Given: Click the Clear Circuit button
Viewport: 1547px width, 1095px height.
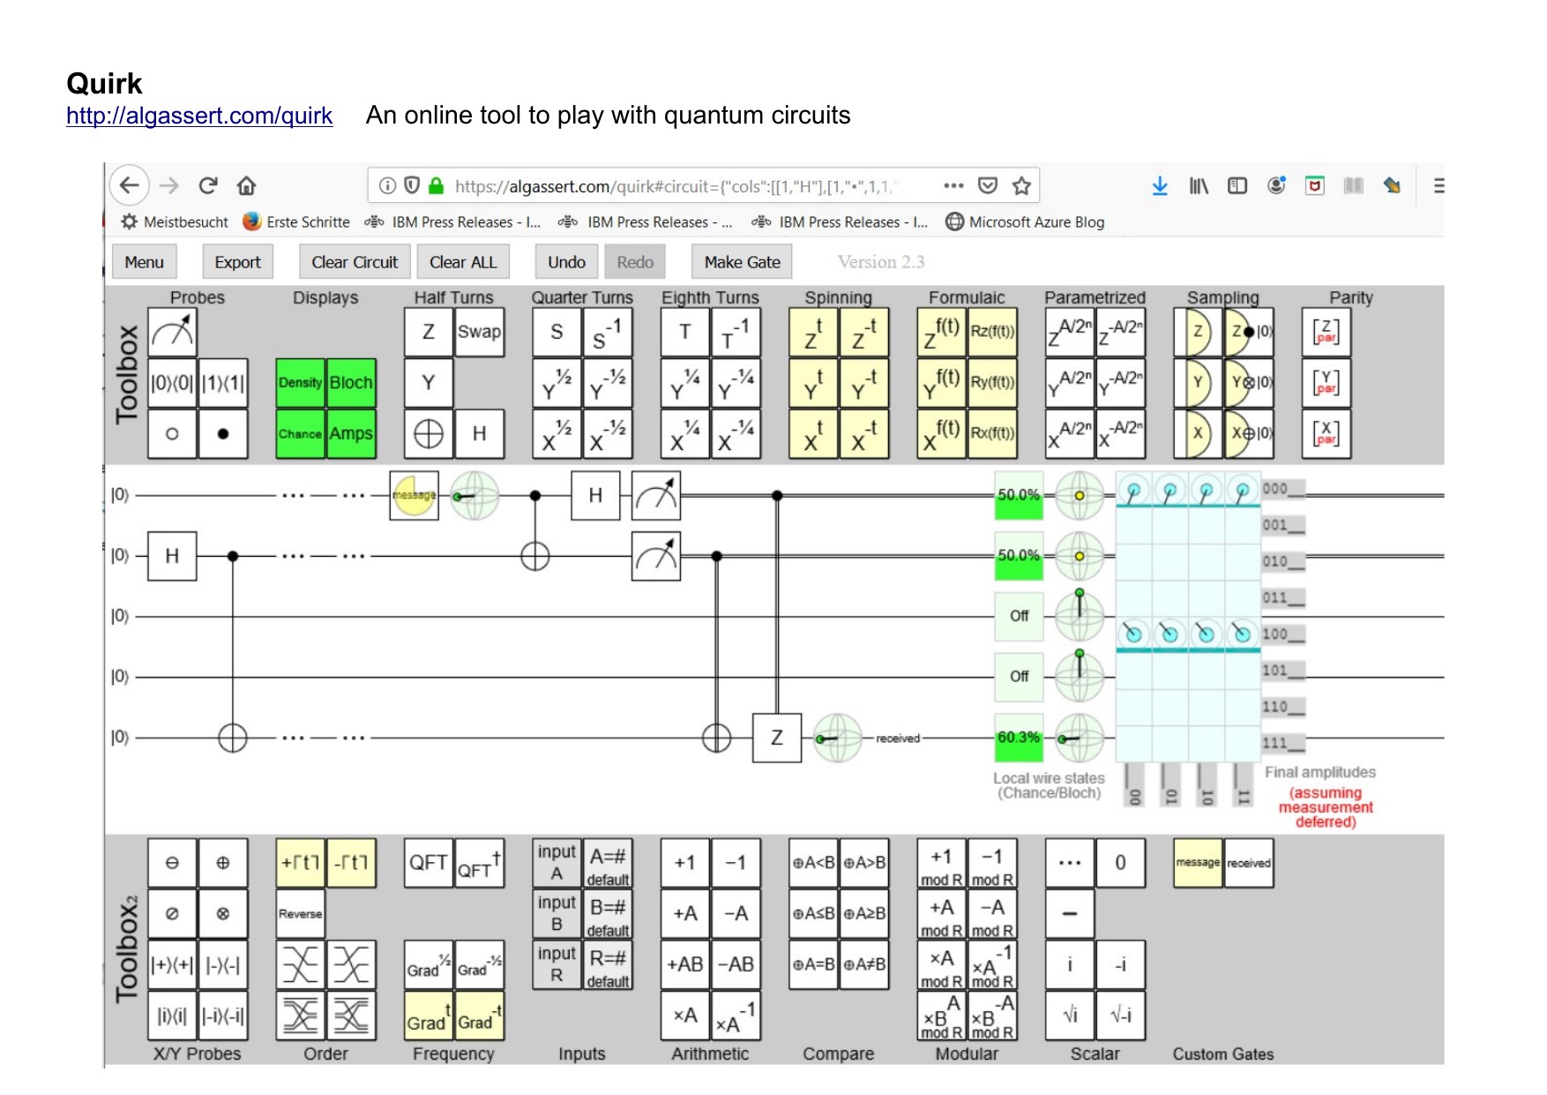Looking at the screenshot, I should [x=355, y=262].
